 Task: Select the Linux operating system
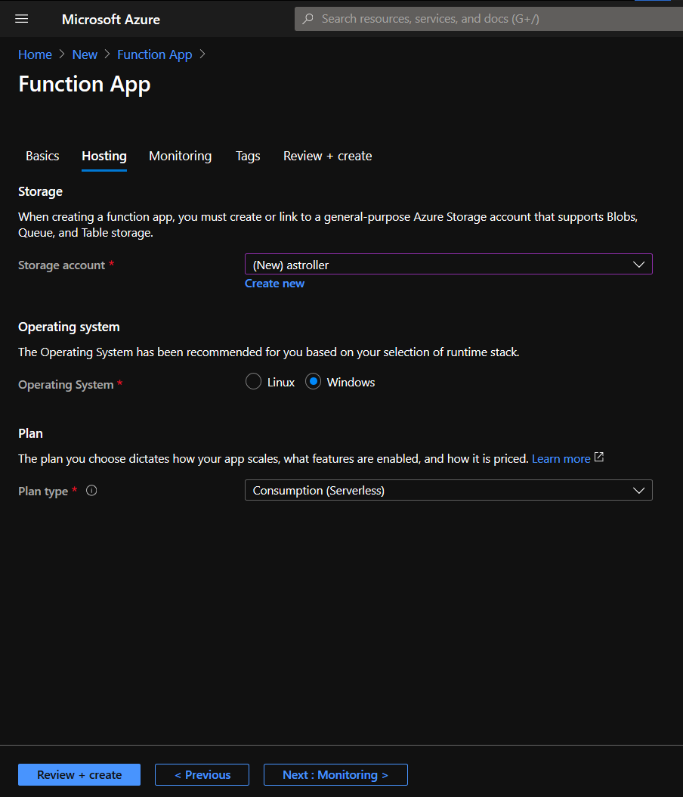pyautogui.click(x=253, y=382)
